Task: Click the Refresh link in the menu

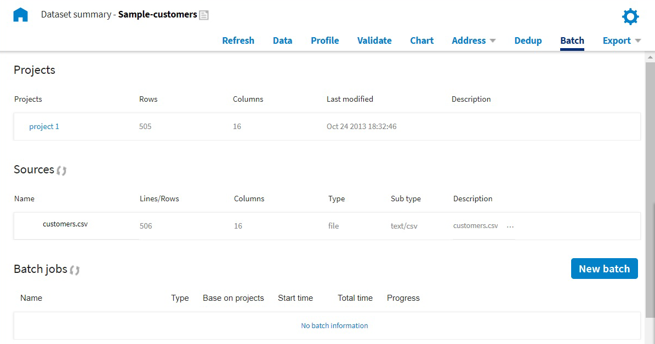Action: 238,40
